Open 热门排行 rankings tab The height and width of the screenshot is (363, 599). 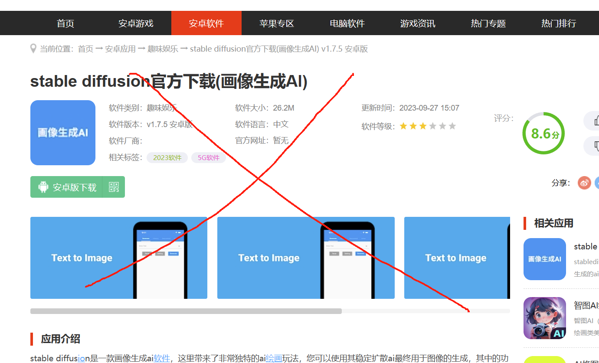tap(559, 23)
